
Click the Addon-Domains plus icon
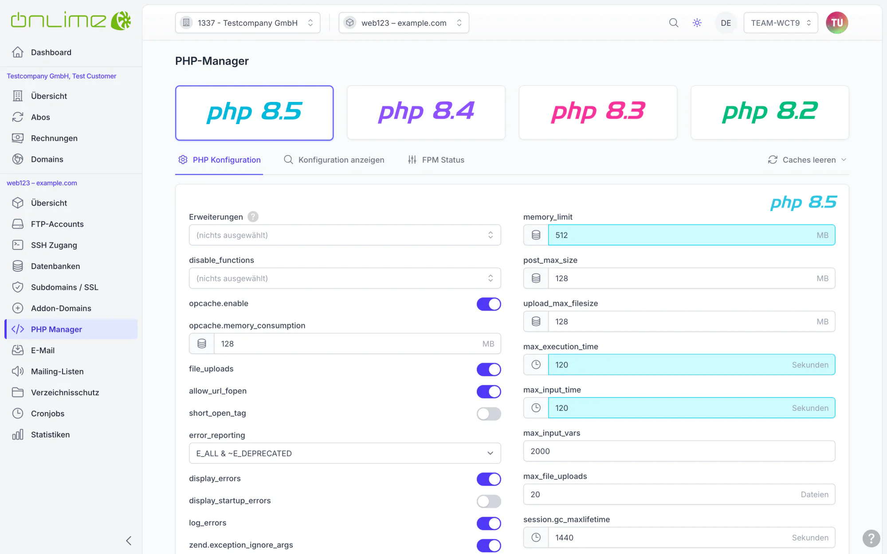(x=18, y=308)
